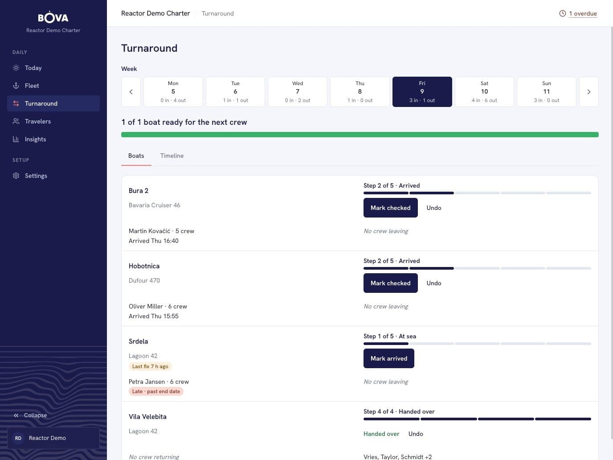Open the 1 overdue link

583,13
